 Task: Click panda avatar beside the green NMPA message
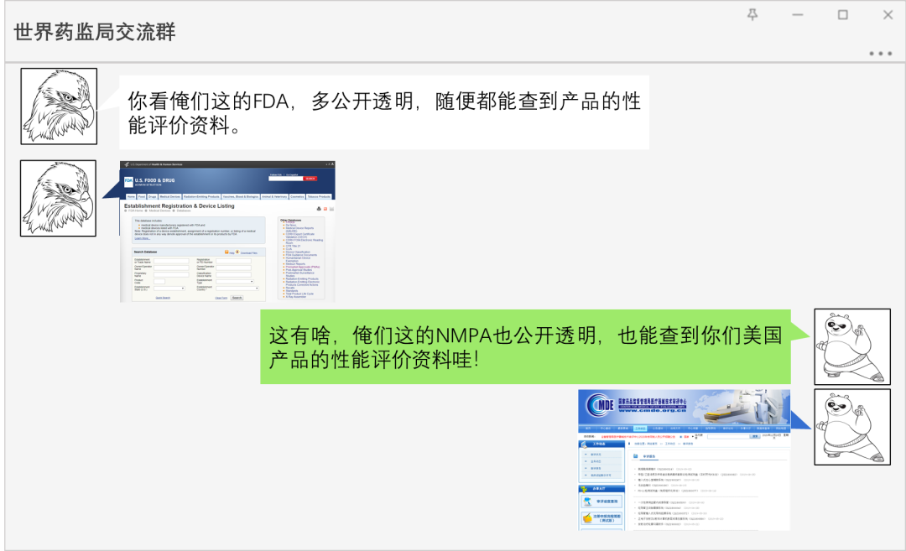click(851, 346)
